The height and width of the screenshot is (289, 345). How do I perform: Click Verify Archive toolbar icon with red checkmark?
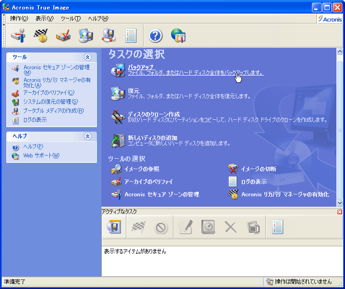[63, 36]
